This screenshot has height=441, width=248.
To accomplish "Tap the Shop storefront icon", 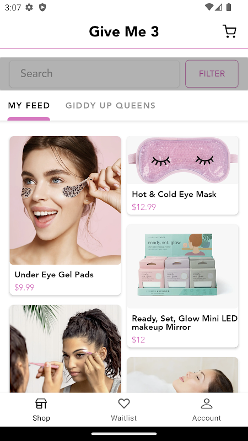I will [x=41, y=404].
